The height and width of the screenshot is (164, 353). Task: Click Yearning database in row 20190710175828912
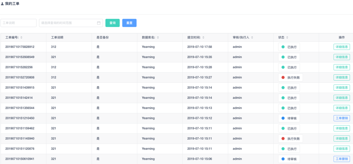coord(148,47)
